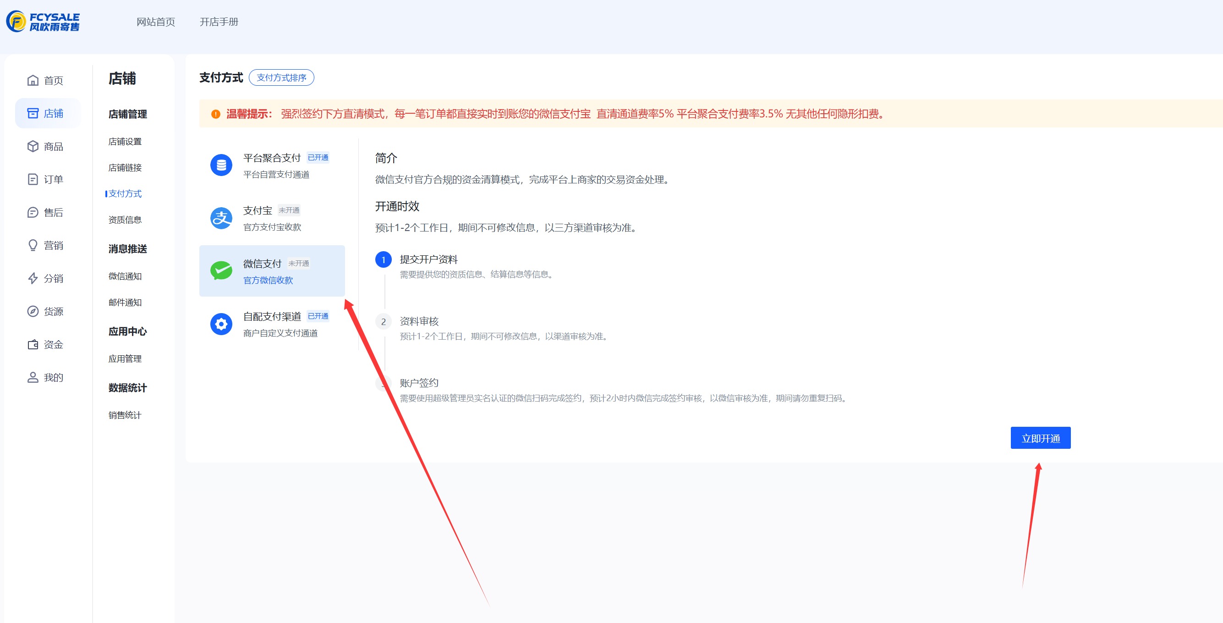
Task: Open 开店手册 in top navigation
Action: (219, 22)
